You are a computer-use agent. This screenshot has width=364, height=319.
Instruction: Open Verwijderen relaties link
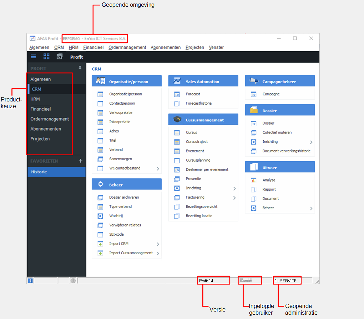pos(125,225)
